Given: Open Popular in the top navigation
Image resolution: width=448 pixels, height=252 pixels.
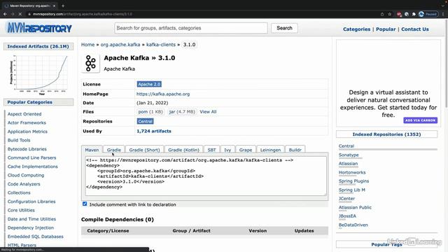Looking at the screenshot, I should click(x=386, y=29).
